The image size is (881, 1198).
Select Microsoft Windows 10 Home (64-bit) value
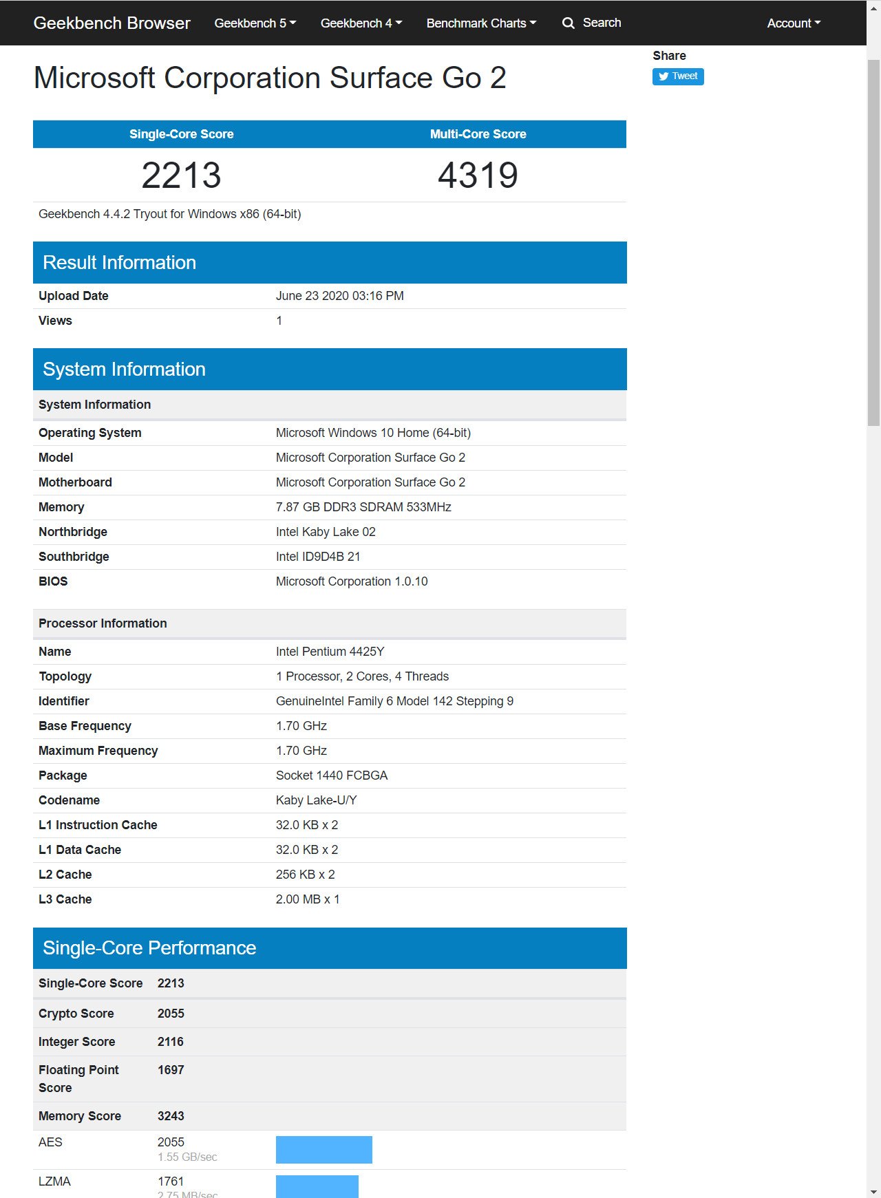pos(373,433)
